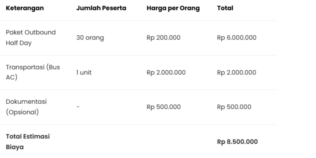
Task: Click the Total column header
Action: click(x=225, y=8)
